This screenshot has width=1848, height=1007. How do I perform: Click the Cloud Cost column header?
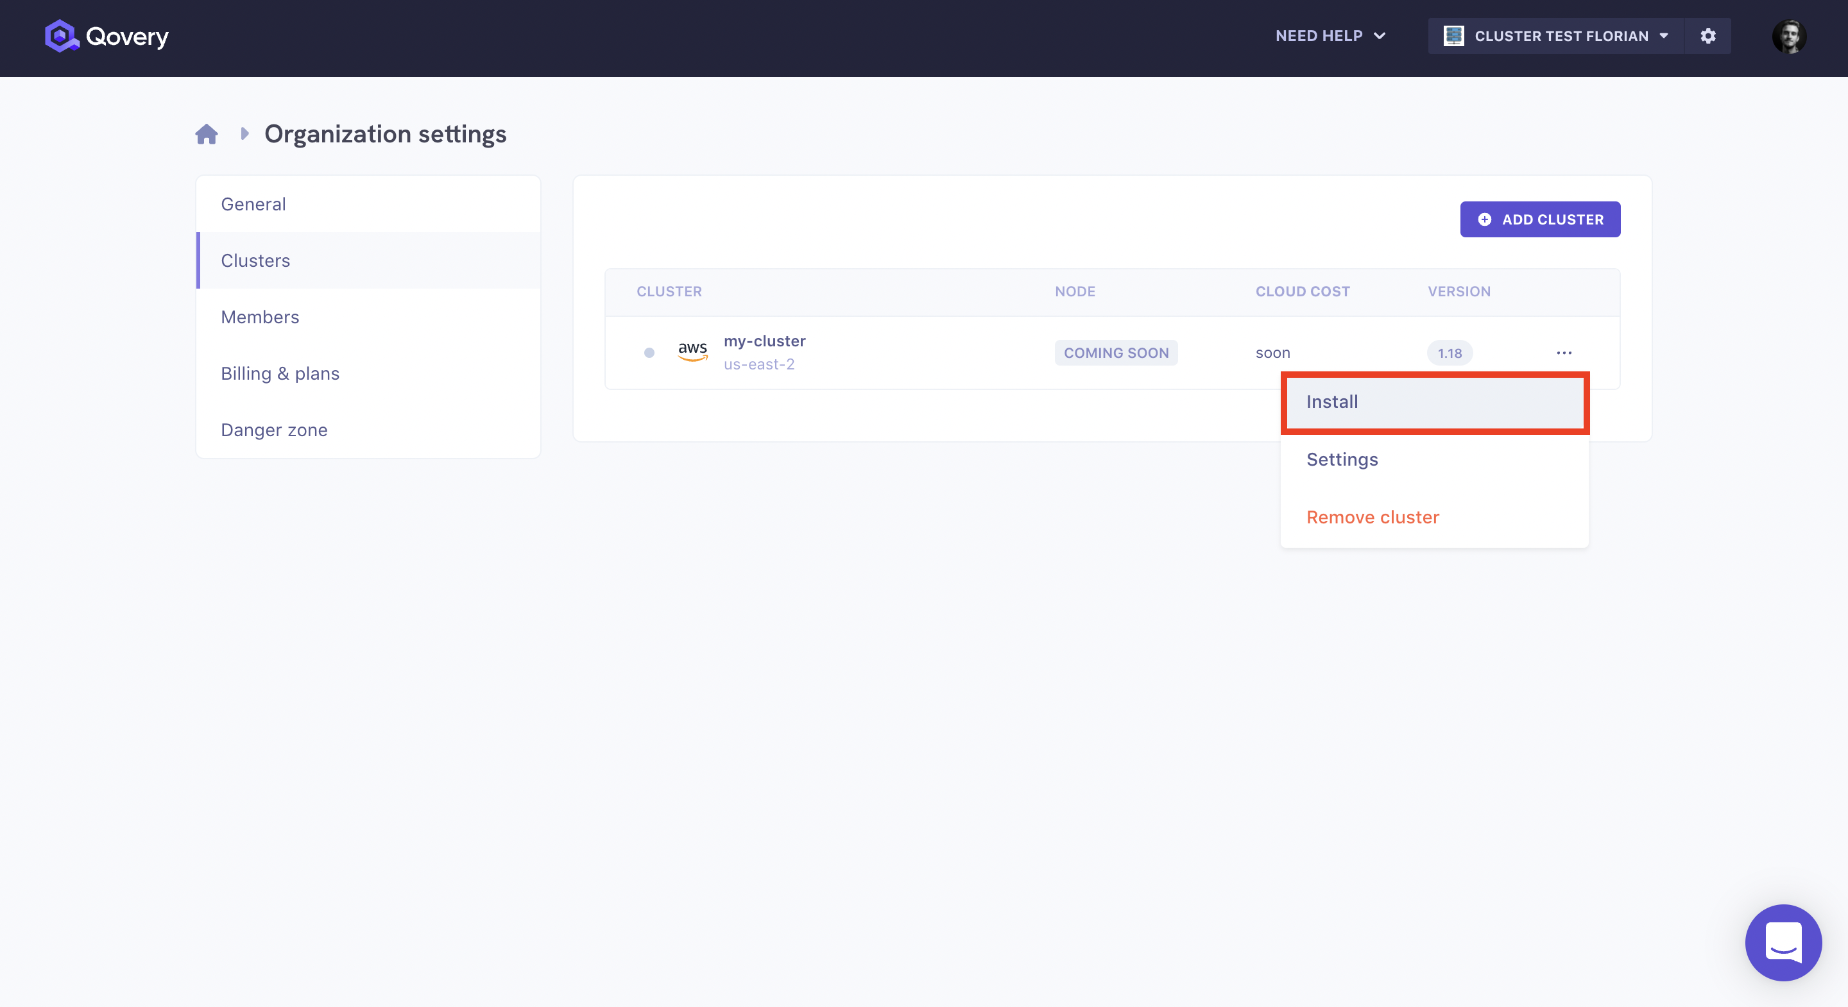pos(1303,291)
